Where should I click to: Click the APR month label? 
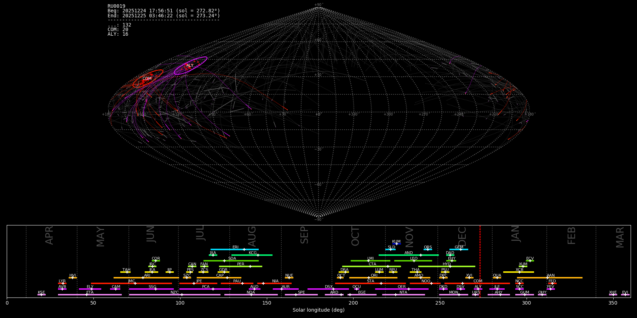point(50,235)
